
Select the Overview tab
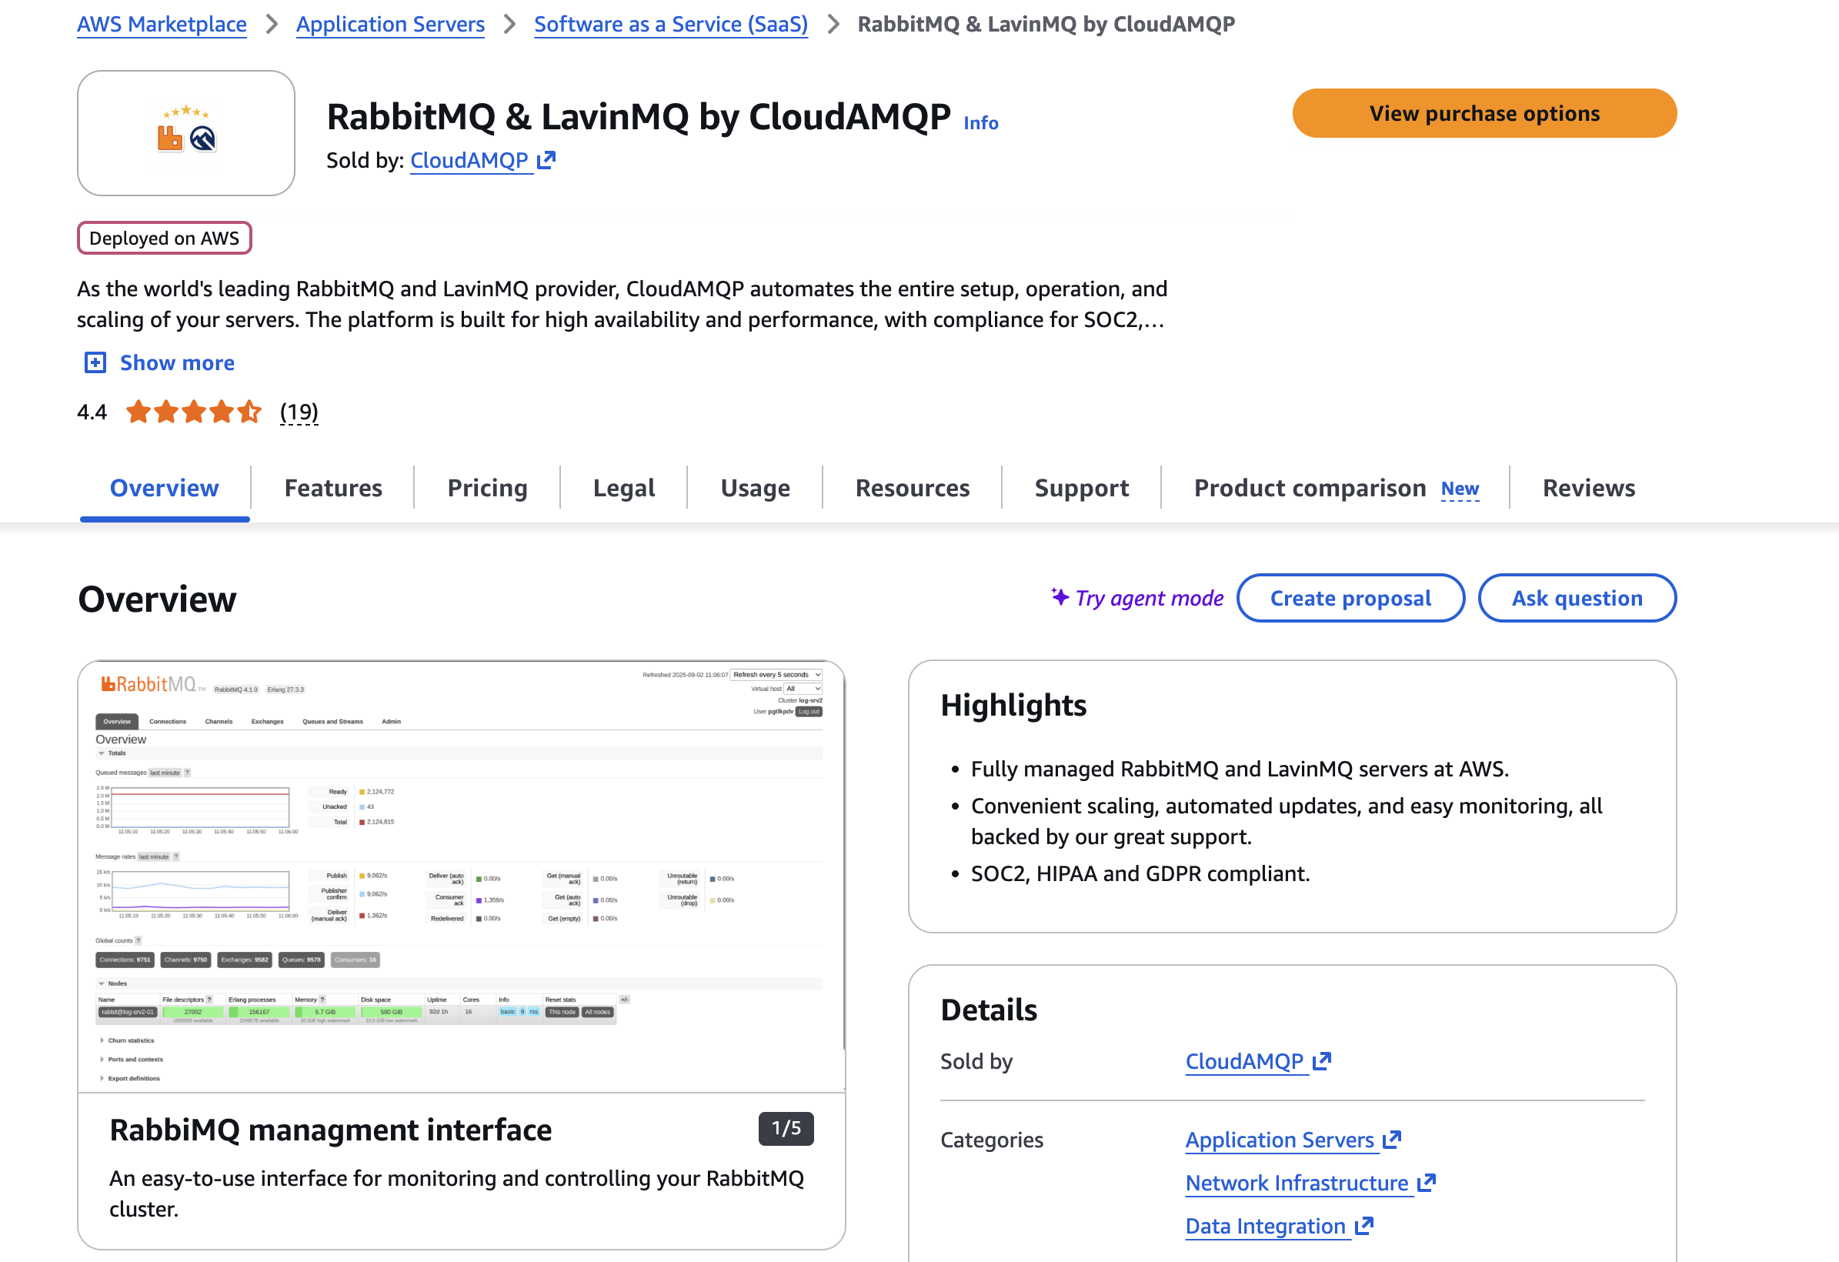click(164, 487)
